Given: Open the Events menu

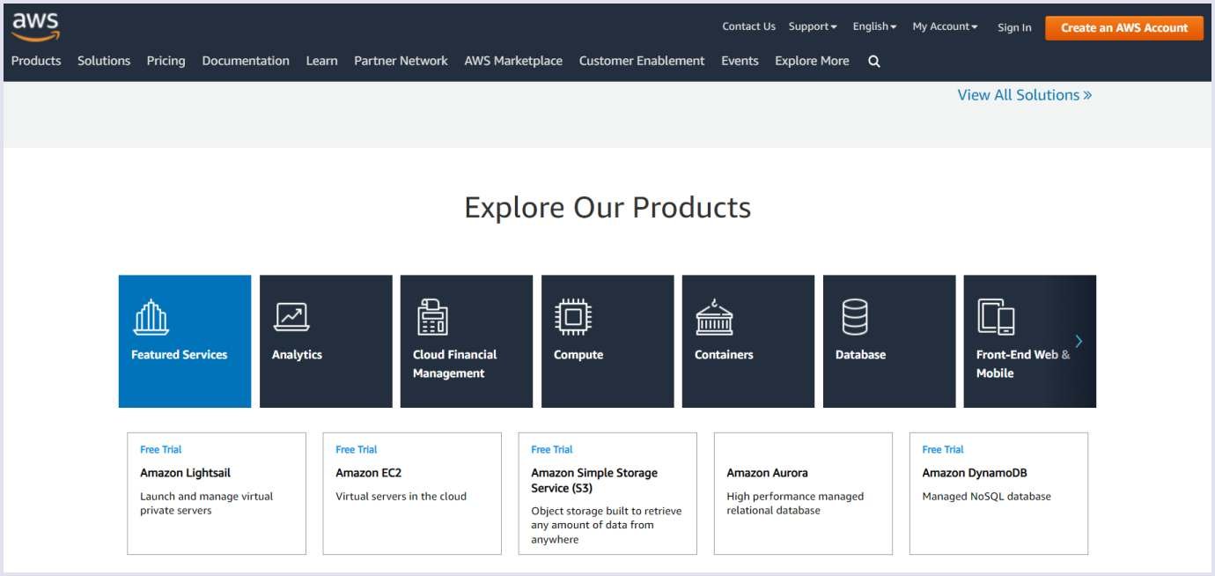Looking at the screenshot, I should 740,61.
